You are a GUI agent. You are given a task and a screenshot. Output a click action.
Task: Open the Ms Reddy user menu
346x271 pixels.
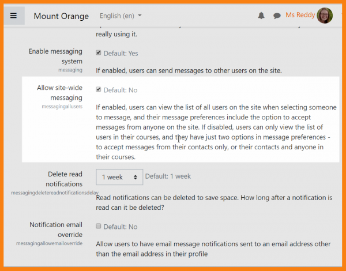pos(300,15)
